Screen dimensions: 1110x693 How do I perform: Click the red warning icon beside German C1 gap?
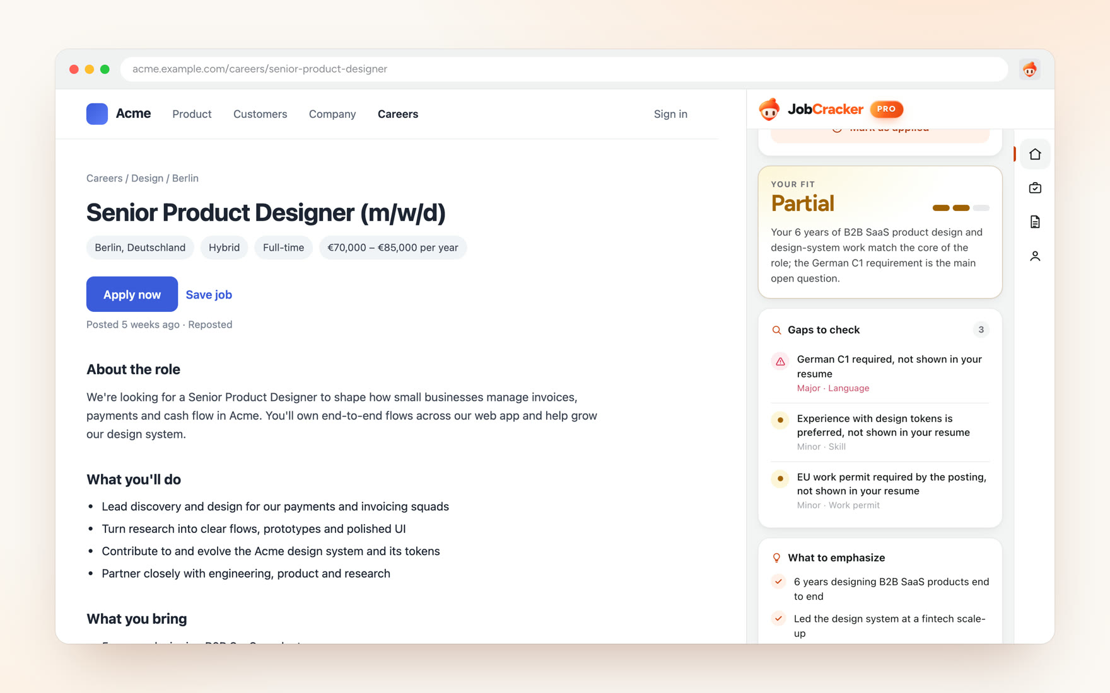(780, 362)
